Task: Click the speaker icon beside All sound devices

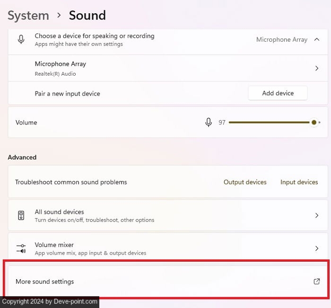Action: (21, 216)
